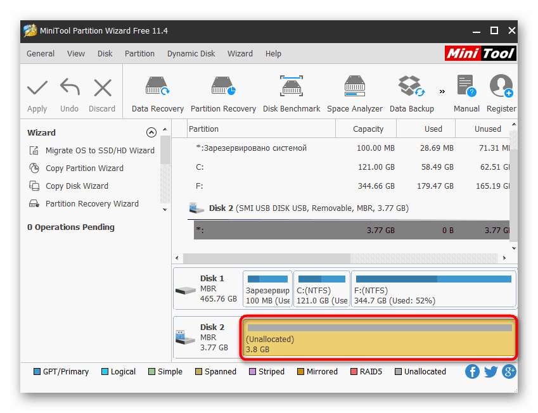Click the partition list scroll right arrow

pos(504,258)
